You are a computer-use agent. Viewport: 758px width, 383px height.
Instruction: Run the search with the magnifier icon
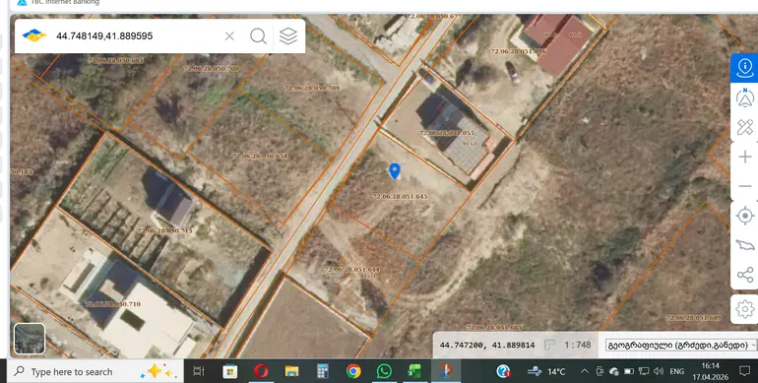click(x=258, y=36)
